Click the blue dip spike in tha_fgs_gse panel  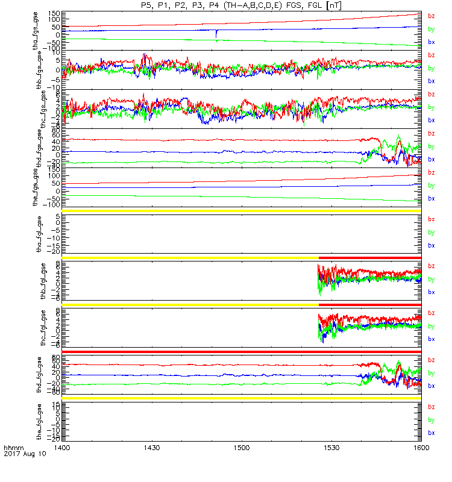click(216, 34)
